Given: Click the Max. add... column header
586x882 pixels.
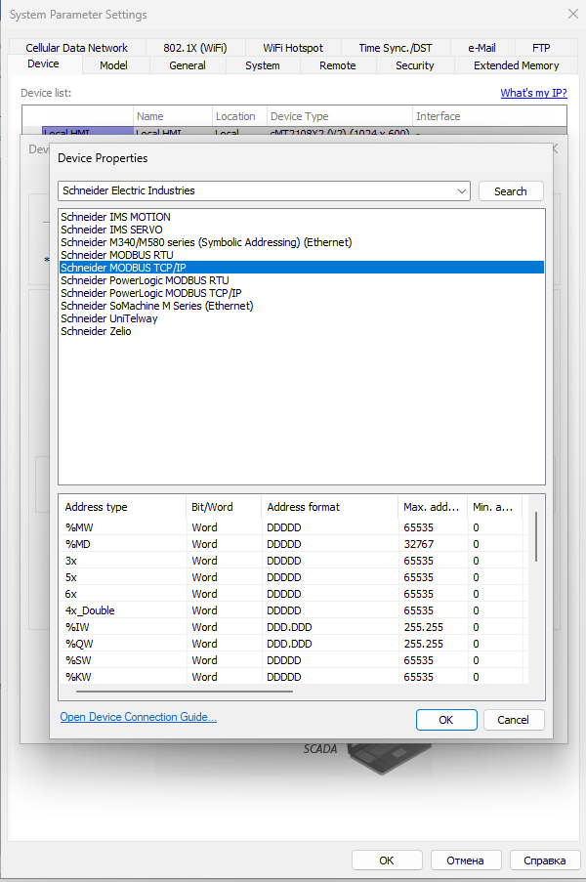Looking at the screenshot, I should tap(432, 507).
